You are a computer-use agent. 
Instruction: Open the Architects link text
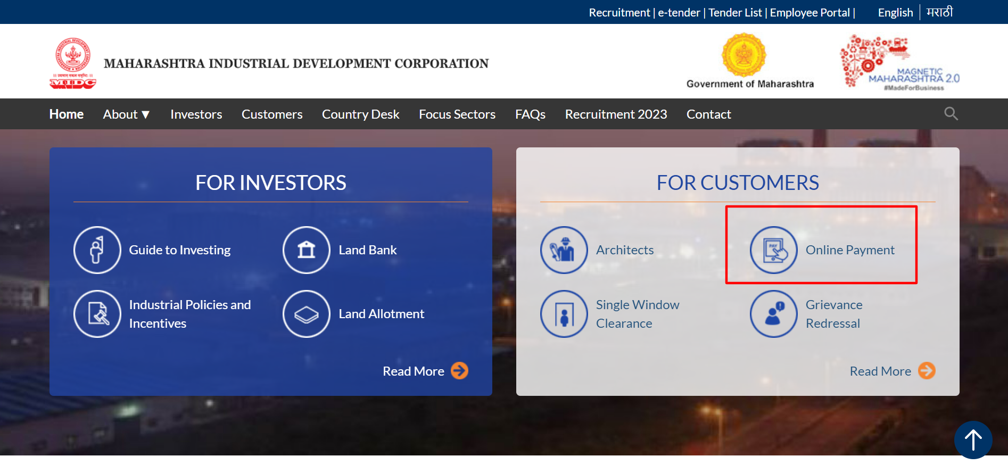point(625,250)
